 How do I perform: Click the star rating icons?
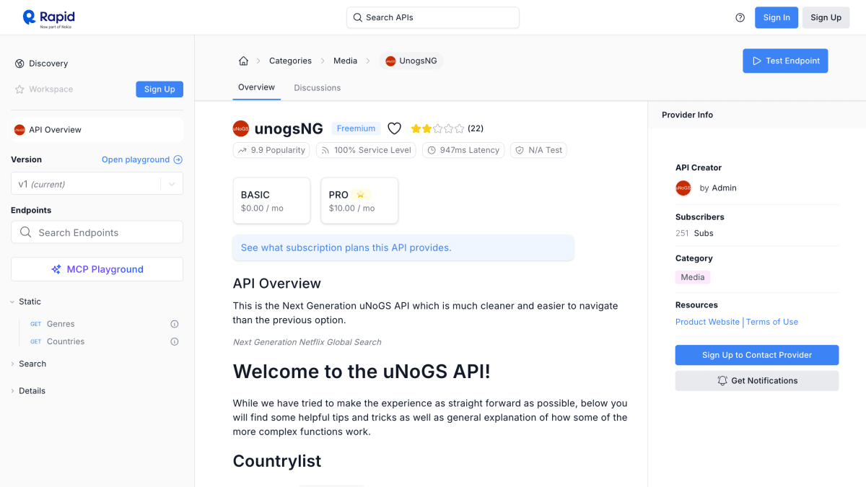point(437,128)
